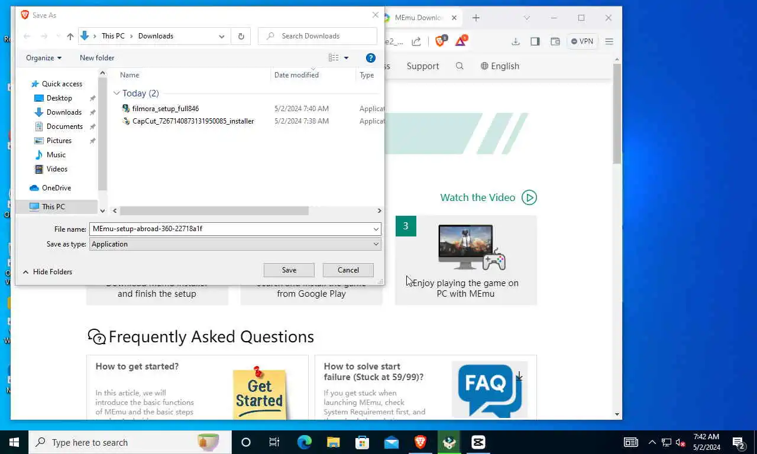
Task: Open the Save as type combo box
Action: [235, 244]
